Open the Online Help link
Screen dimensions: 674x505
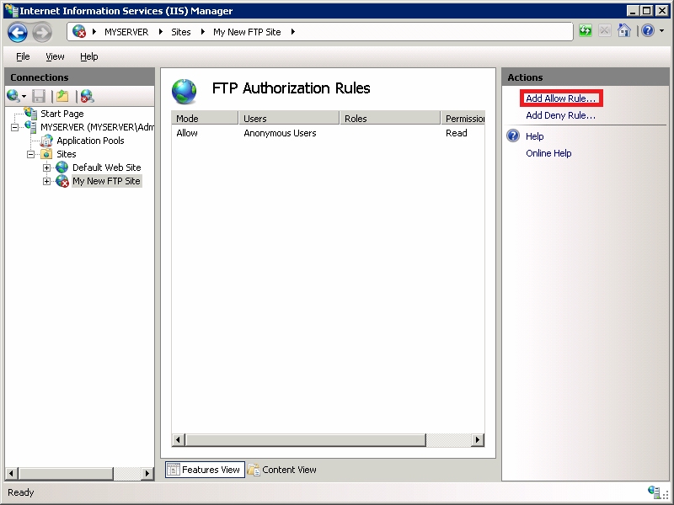click(548, 153)
